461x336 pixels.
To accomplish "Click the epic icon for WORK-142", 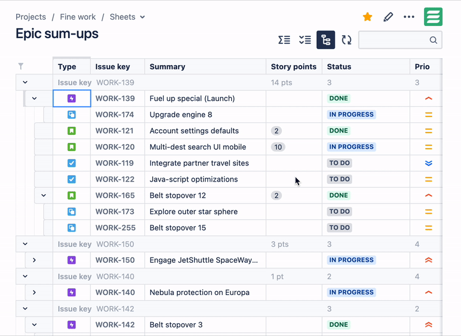I will [71, 325].
